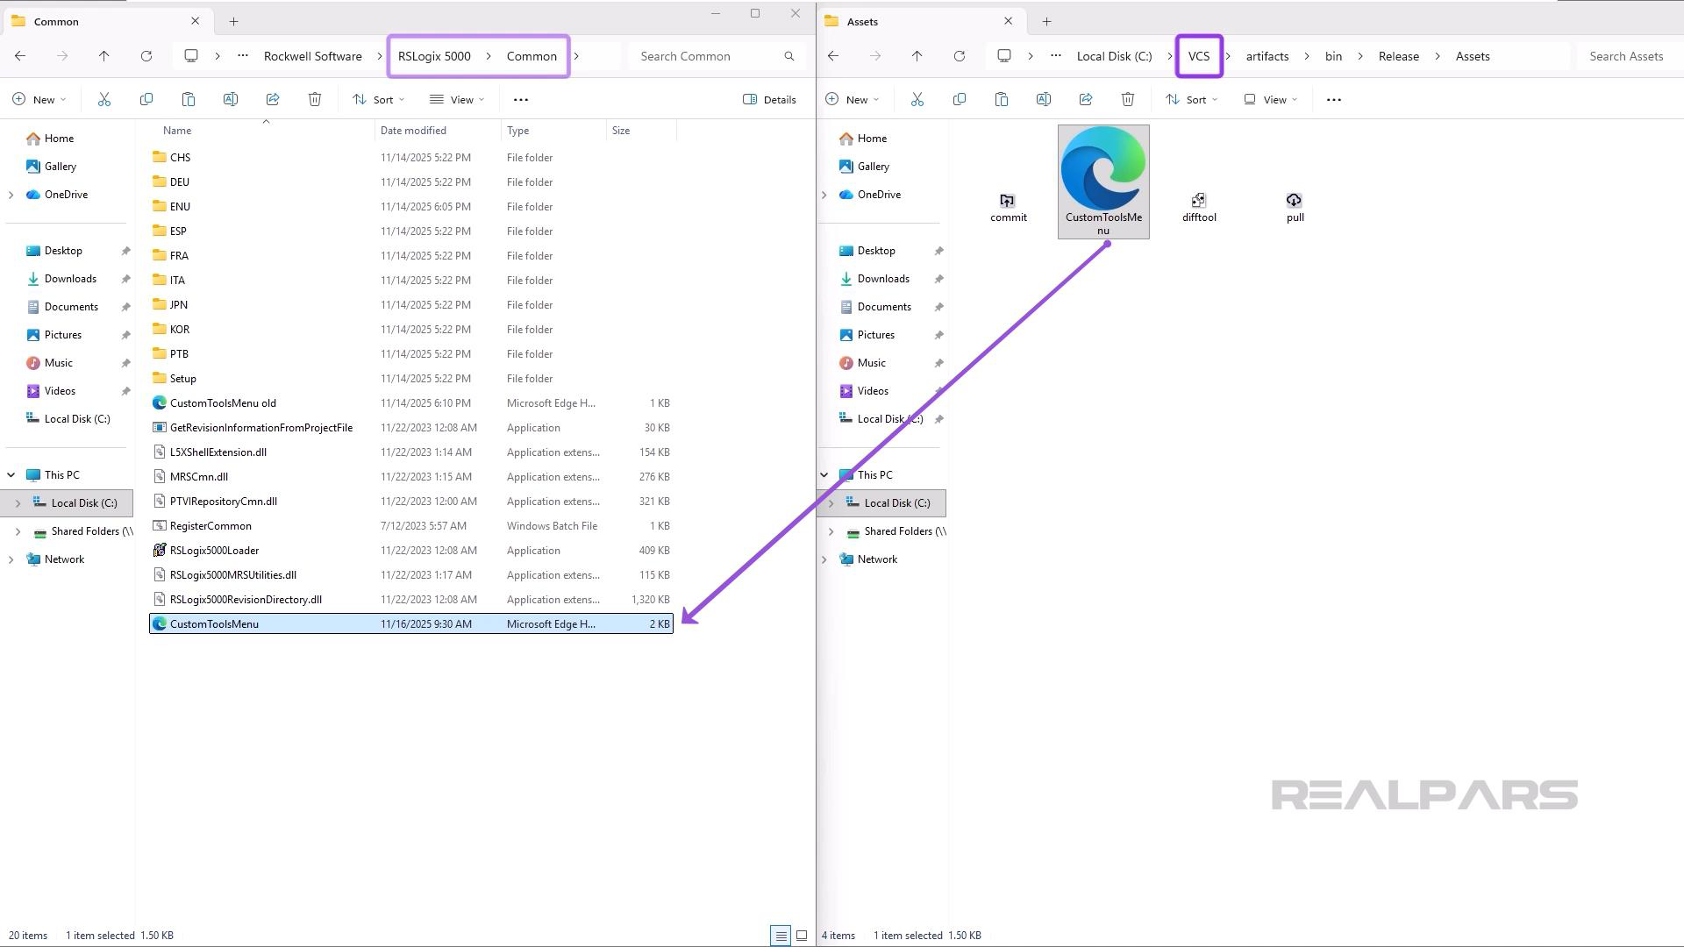Click the Delete icon in the Assets toolbar

(1128, 99)
